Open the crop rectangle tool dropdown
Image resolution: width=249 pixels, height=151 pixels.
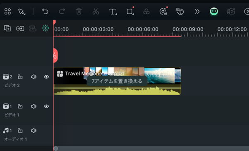pyautogui.click(x=130, y=12)
